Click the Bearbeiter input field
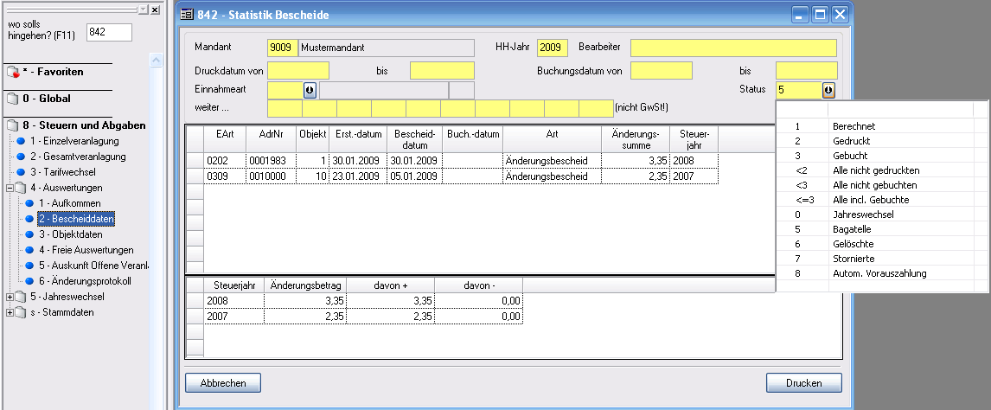The height and width of the screenshot is (410, 991). [x=733, y=48]
